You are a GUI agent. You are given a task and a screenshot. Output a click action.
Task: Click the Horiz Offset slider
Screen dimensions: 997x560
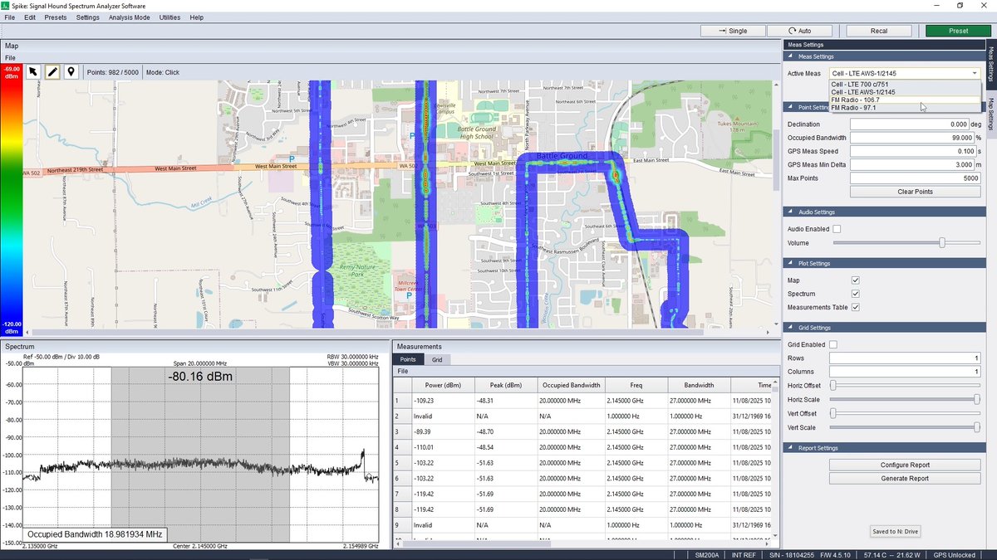click(905, 385)
